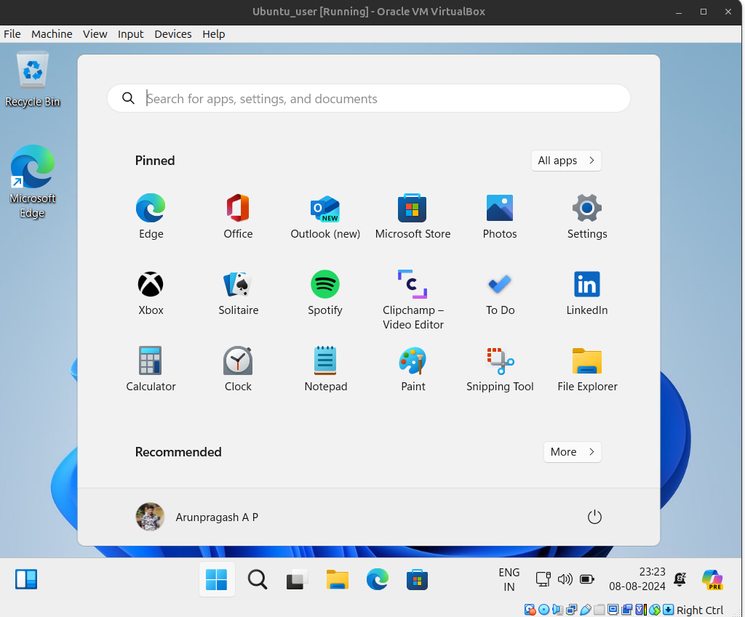Open the Machine menu

click(52, 34)
